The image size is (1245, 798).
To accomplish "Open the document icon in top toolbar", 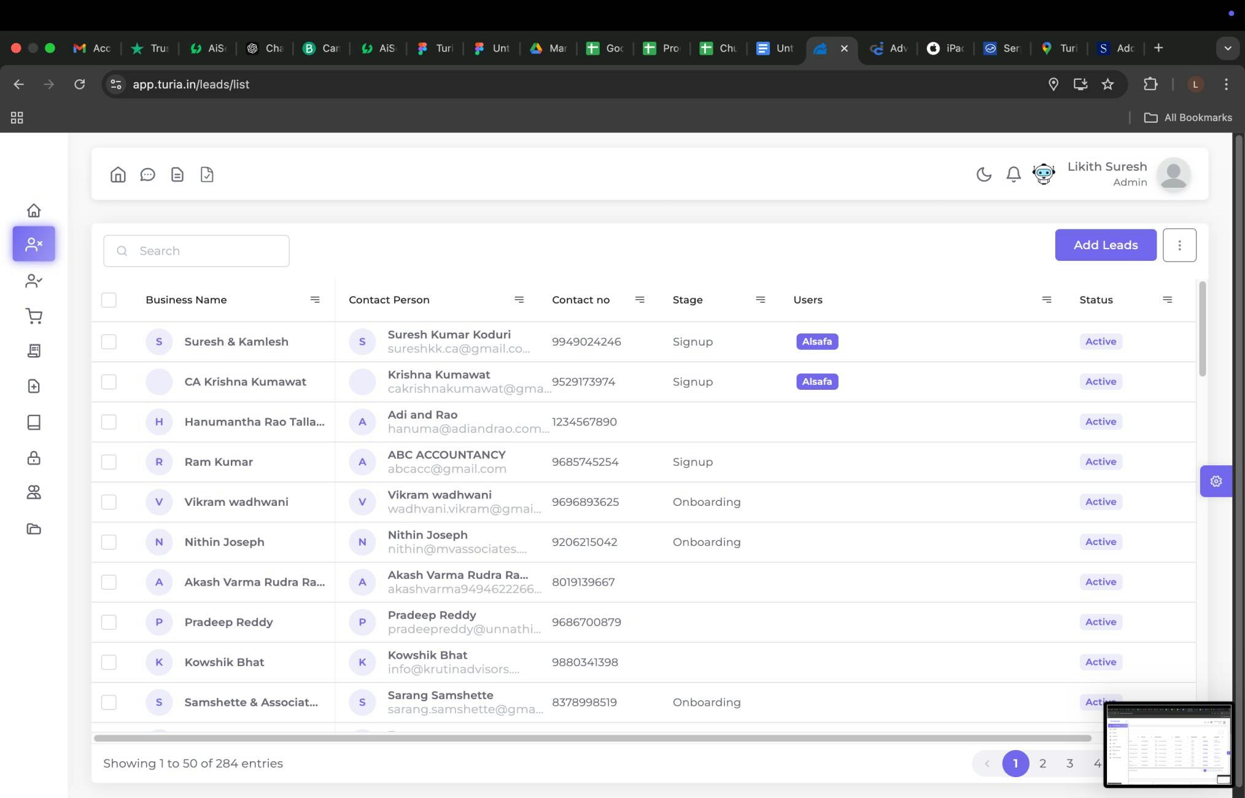I will tap(177, 175).
